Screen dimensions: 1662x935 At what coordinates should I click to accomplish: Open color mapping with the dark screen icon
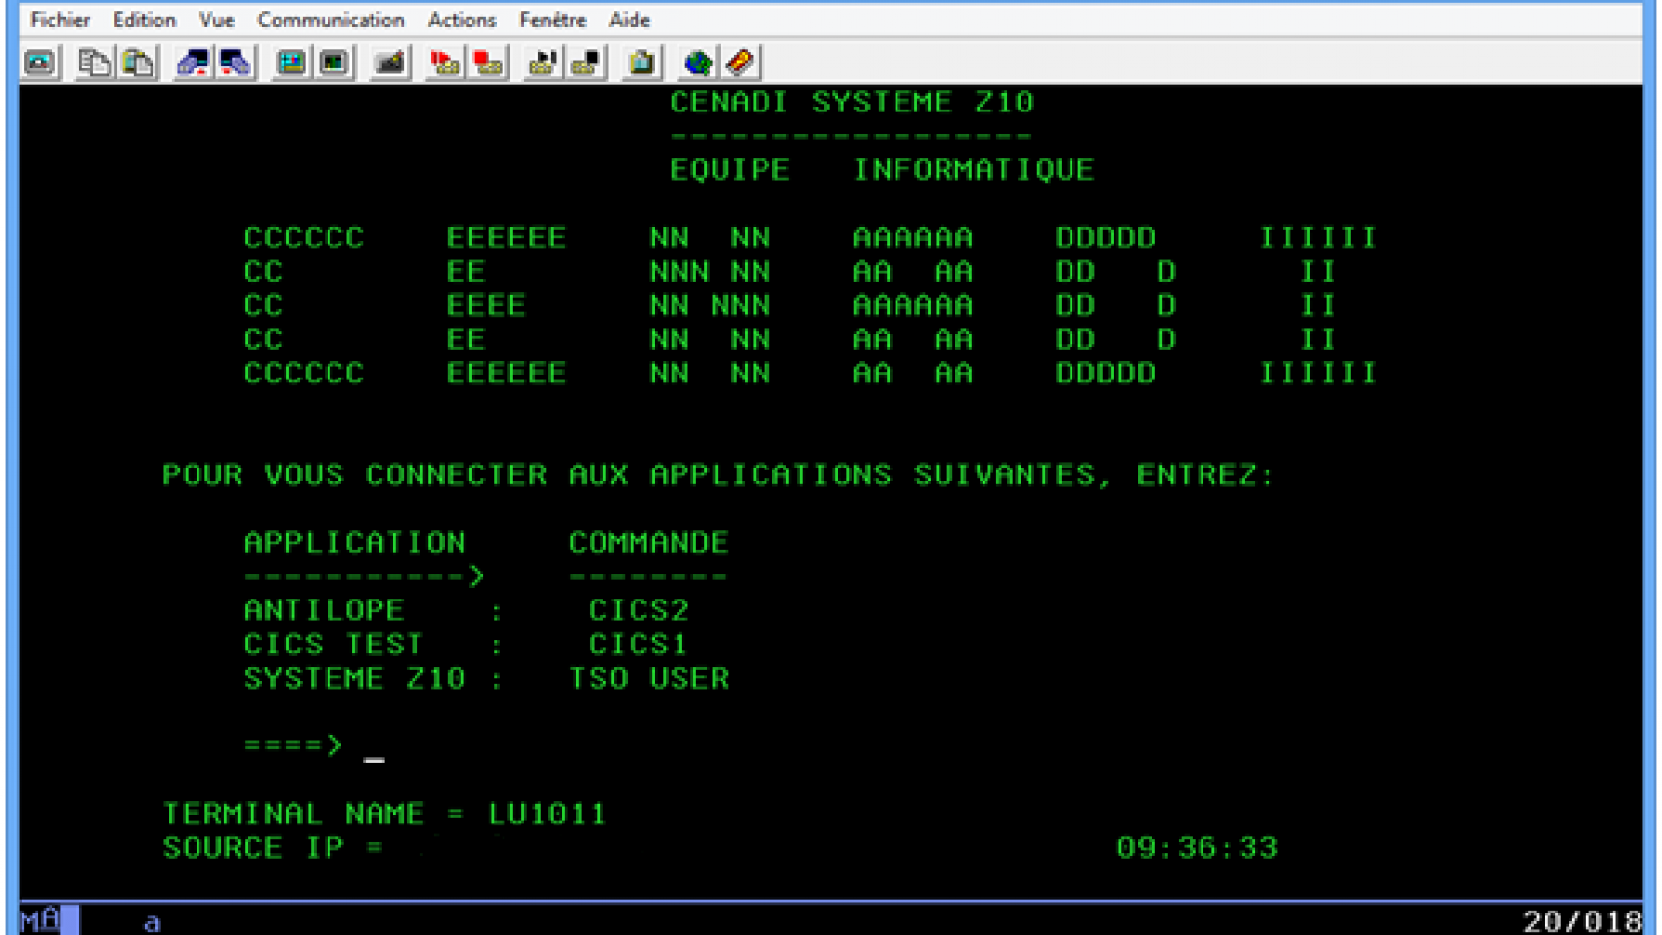(333, 63)
